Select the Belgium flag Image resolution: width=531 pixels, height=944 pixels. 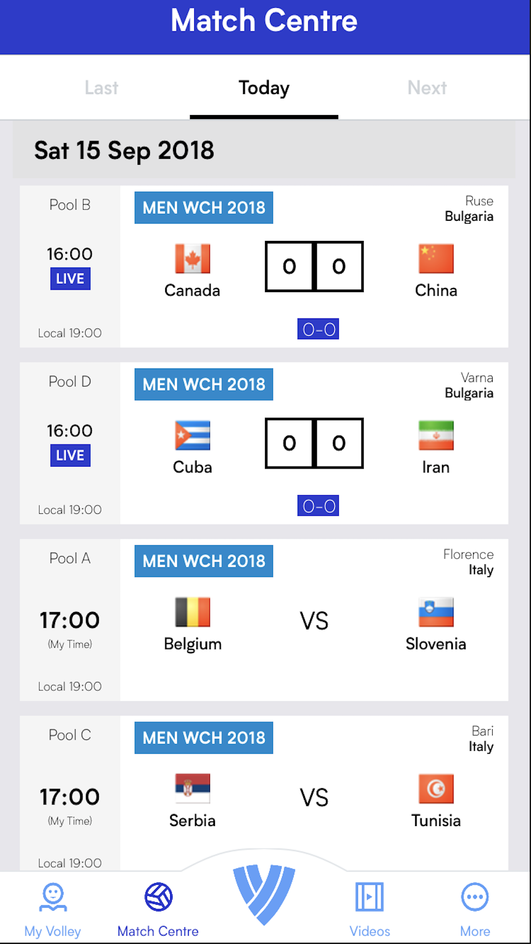(x=192, y=612)
